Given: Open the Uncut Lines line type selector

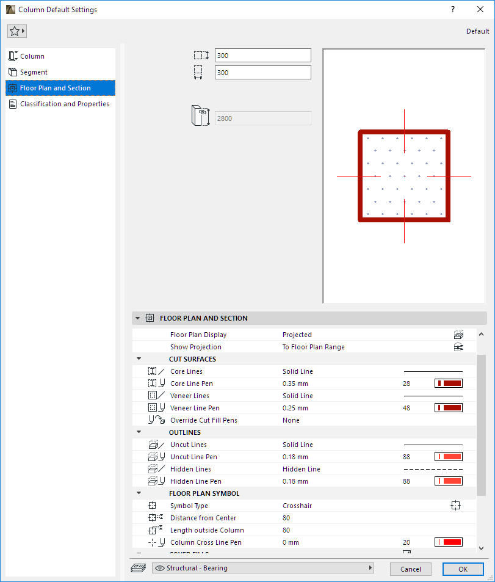Looking at the screenshot, I should (x=433, y=445).
